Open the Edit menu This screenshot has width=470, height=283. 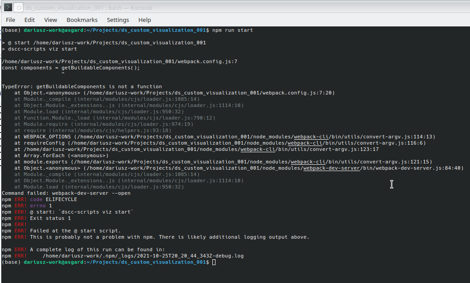pyautogui.click(x=29, y=20)
